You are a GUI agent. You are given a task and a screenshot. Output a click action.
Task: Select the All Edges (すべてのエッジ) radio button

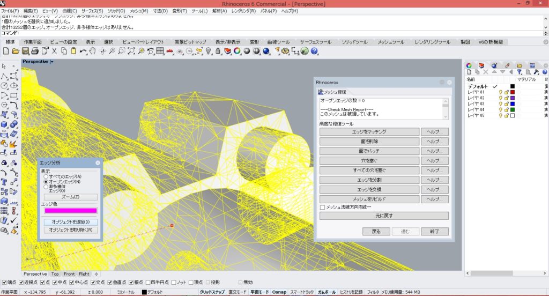pos(46,176)
